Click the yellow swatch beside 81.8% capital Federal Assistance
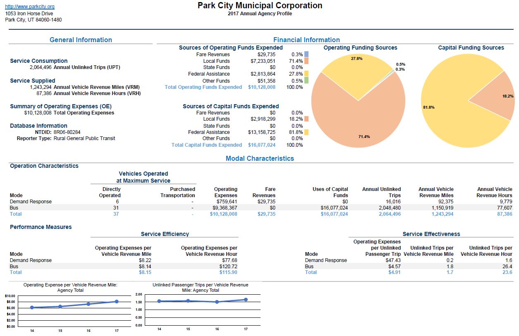This screenshot has width=519, height=336. pos(306,132)
